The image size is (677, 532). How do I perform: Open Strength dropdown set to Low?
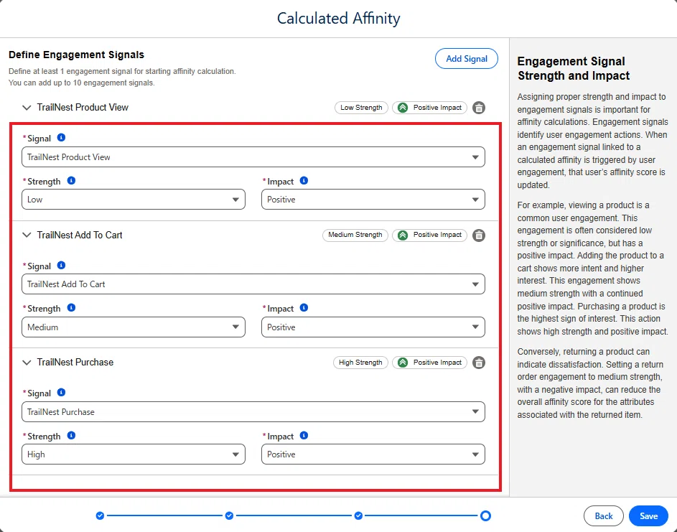tap(134, 200)
